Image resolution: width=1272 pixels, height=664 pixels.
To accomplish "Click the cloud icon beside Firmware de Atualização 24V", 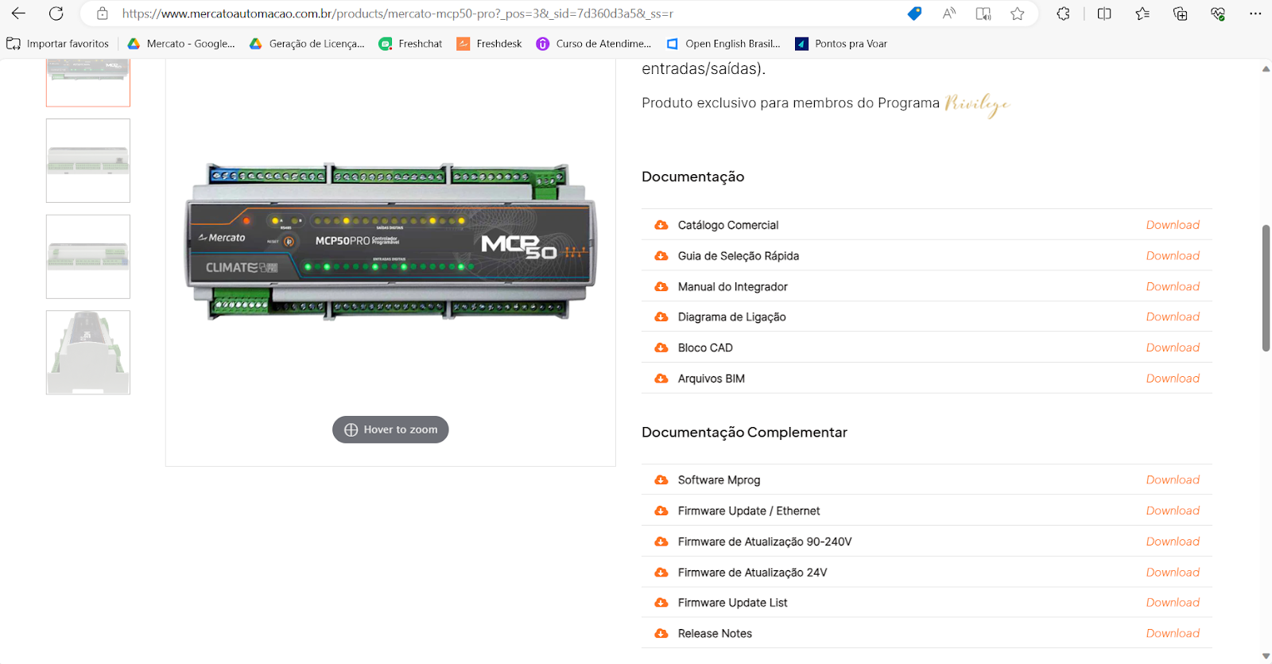I will tap(661, 572).
